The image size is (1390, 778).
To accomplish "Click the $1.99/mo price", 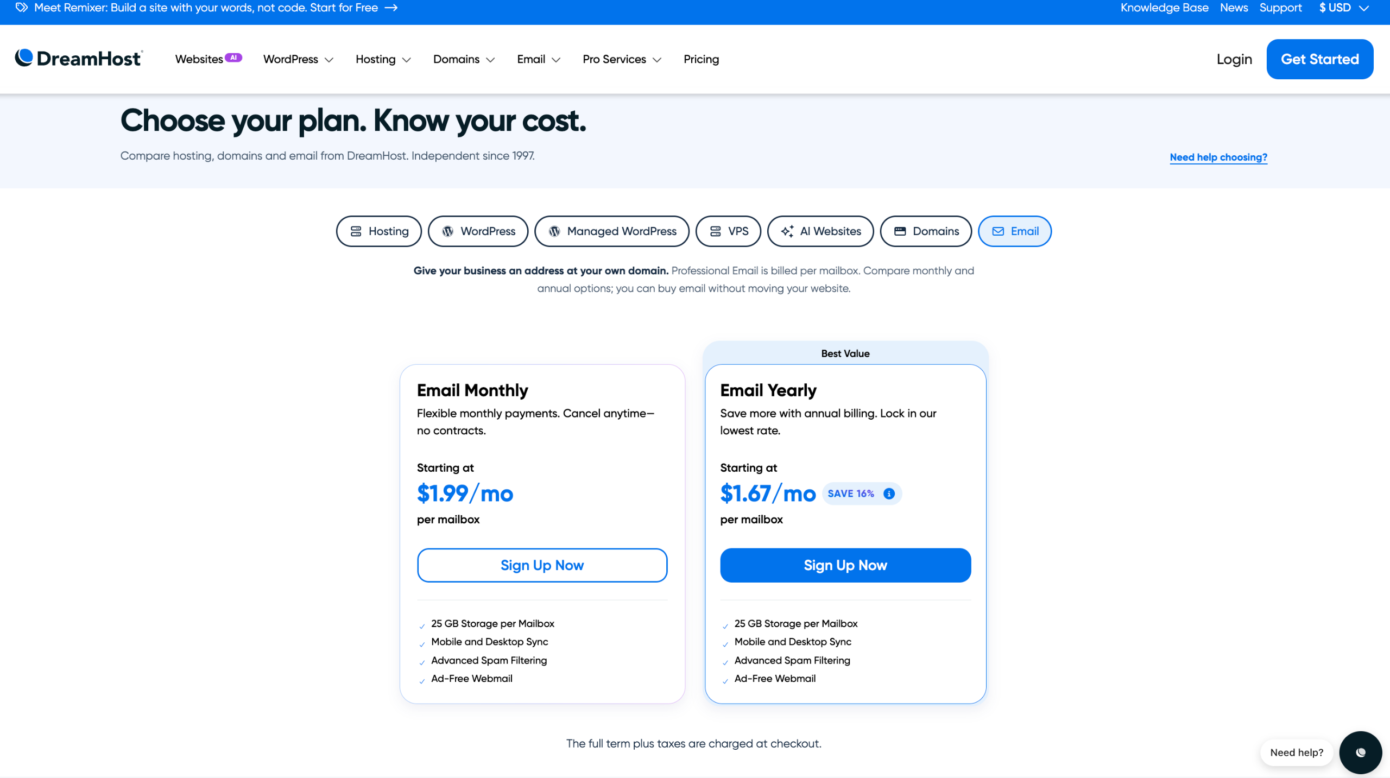I will click(x=465, y=494).
